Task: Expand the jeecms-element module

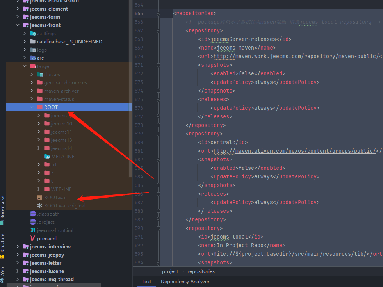Action: (x=18, y=9)
